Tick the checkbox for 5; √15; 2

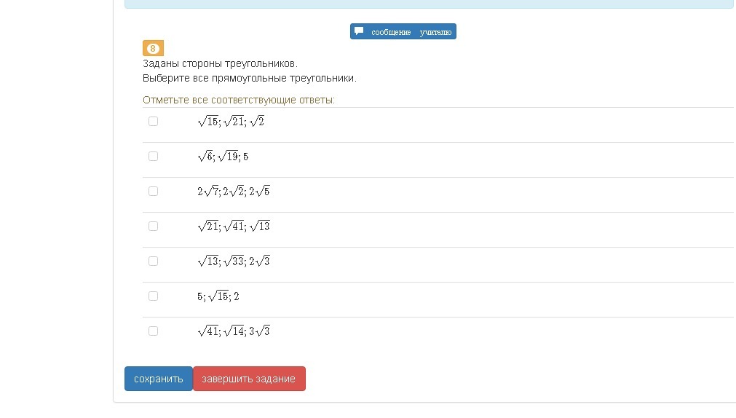click(x=153, y=296)
